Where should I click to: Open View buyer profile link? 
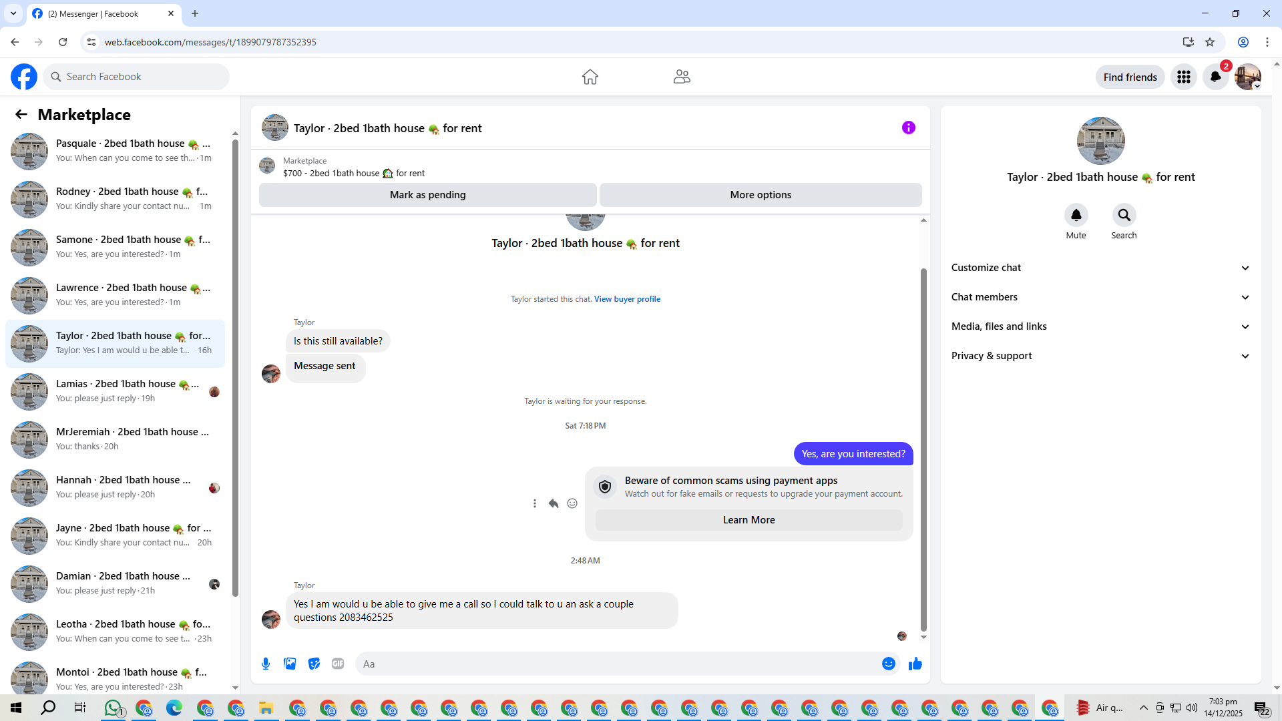pyautogui.click(x=627, y=299)
